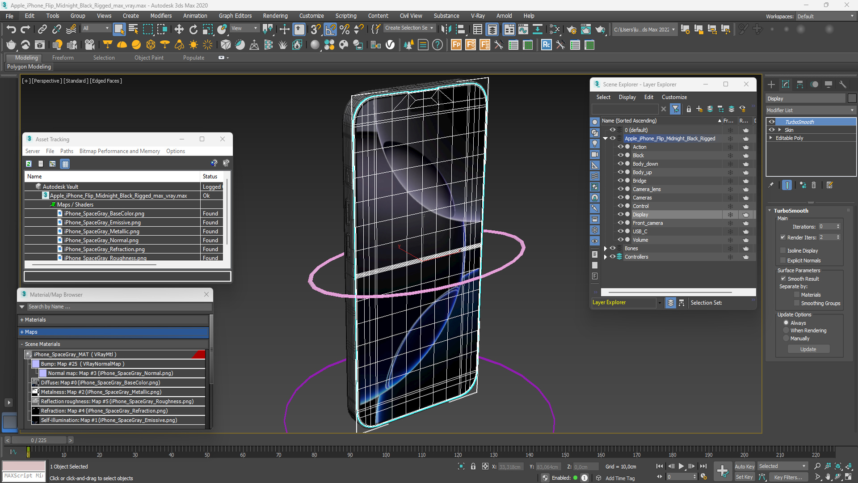Open the Create Selection Set dropdown
858x483 pixels.
click(x=409, y=28)
